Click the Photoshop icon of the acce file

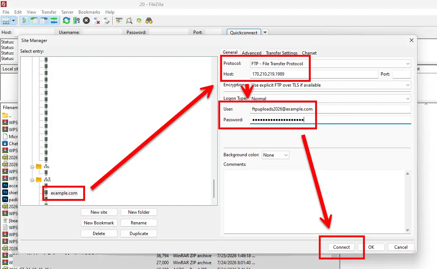click(5, 186)
